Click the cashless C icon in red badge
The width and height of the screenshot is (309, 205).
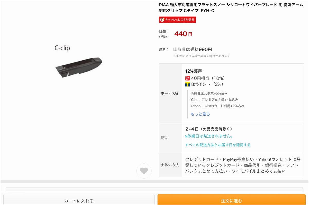(x=162, y=20)
